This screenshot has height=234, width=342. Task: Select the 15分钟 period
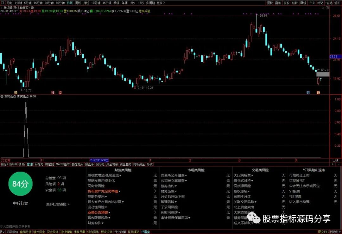point(38,3)
